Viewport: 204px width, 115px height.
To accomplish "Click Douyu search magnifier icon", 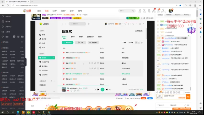I will coord(133,11).
